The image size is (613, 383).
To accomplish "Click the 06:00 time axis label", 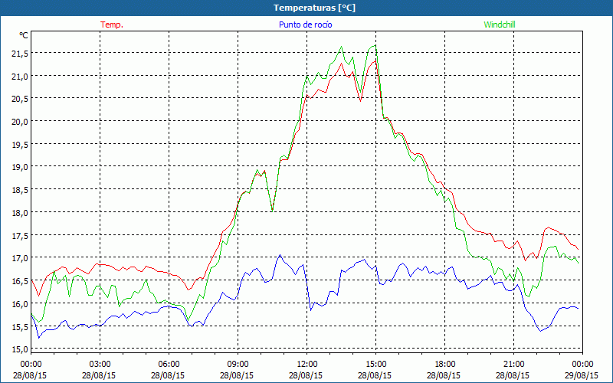I will (169, 365).
